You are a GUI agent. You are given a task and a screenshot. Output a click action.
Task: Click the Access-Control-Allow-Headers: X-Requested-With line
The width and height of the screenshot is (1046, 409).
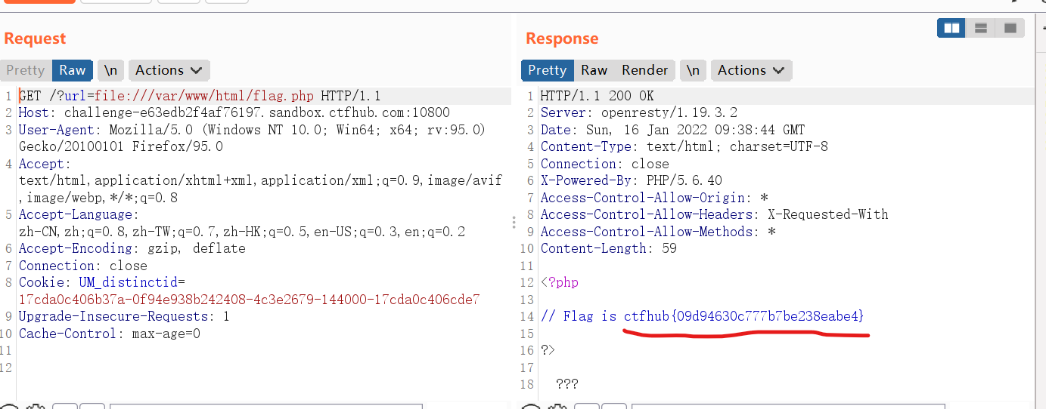(x=715, y=214)
